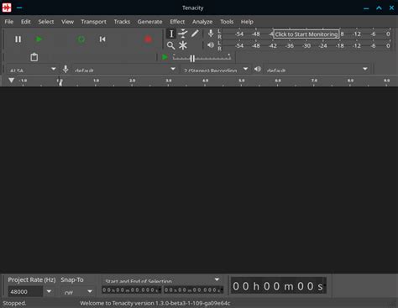Select the I-beam Selection tool
Screen dimensions: 398x308
(171, 34)
